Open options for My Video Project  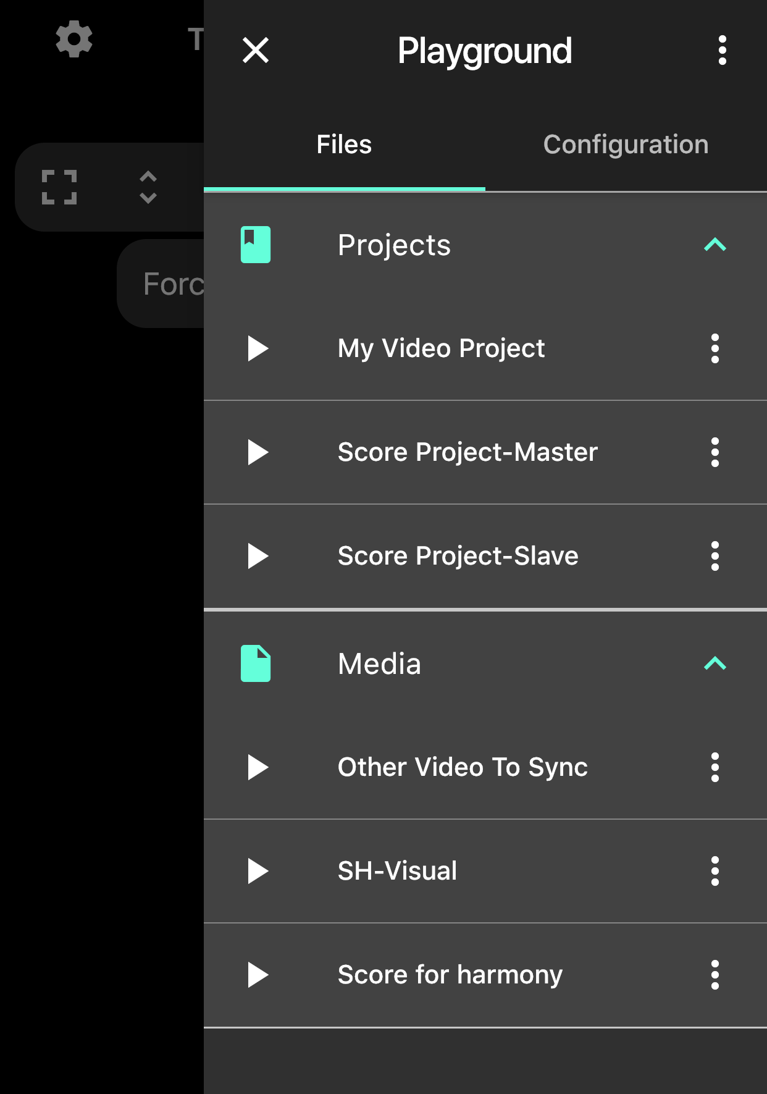click(x=715, y=348)
